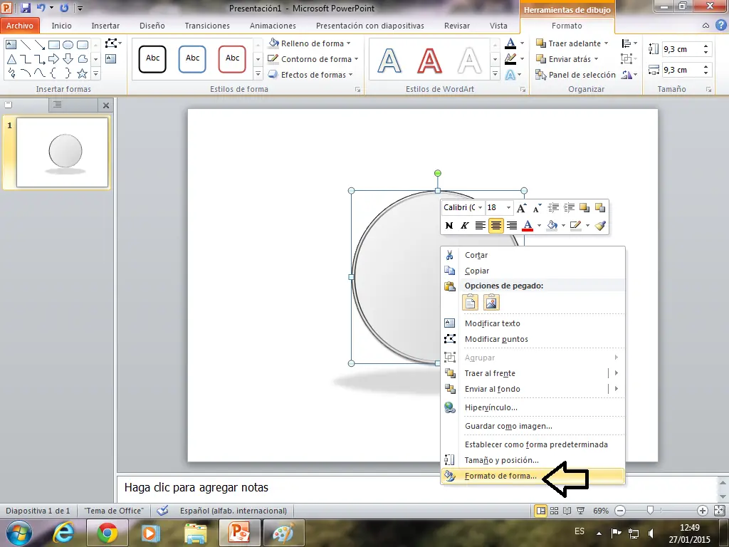Switch to Reading view in status bar
Image resolution: width=729 pixels, height=547 pixels.
pyautogui.click(x=567, y=511)
